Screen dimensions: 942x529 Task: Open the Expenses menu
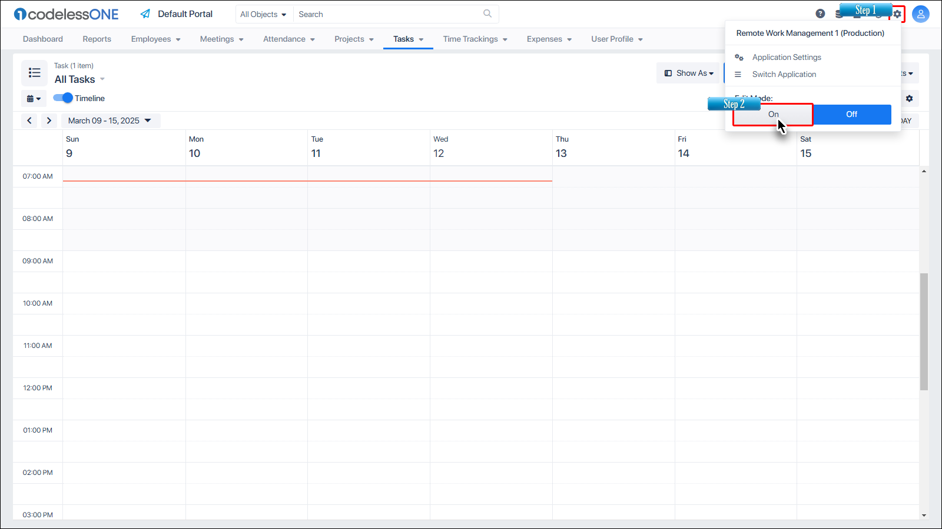pyautogui.click(x=549, y=39)
